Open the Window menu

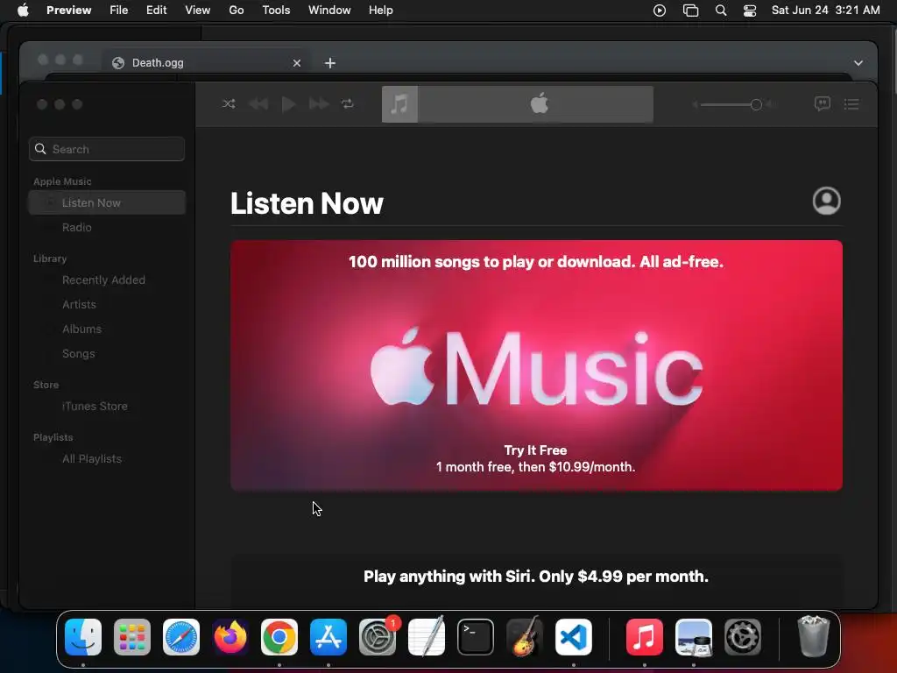(x=329, y=11)
